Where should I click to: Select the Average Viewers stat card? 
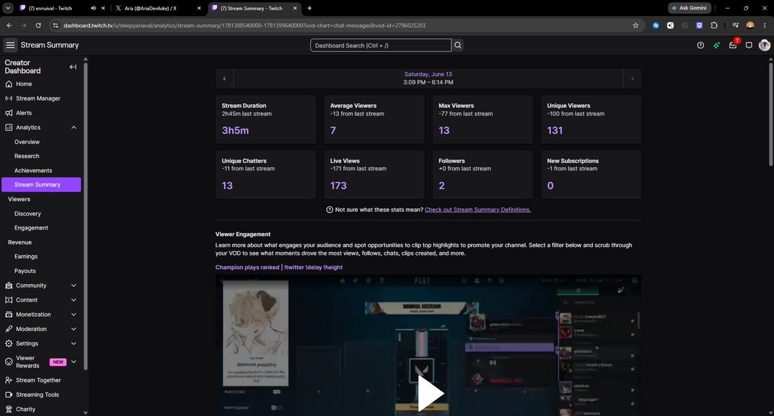[374, 119]
